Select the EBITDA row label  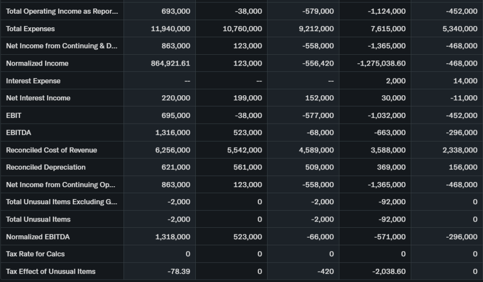tap(18, 133)
